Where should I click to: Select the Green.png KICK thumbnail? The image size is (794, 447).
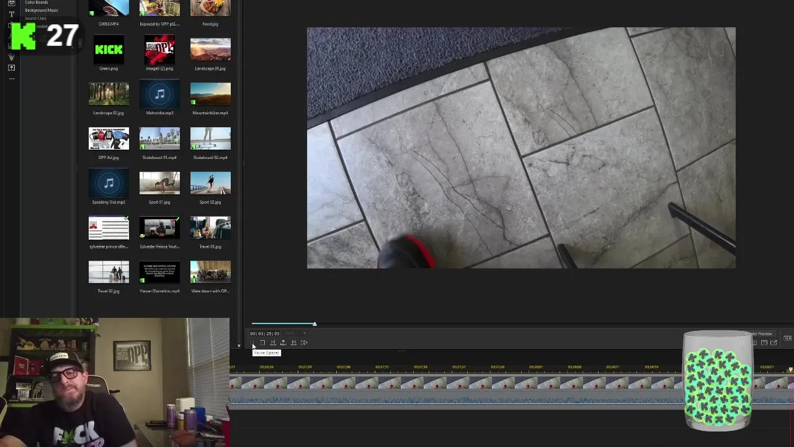pos(109,50)
